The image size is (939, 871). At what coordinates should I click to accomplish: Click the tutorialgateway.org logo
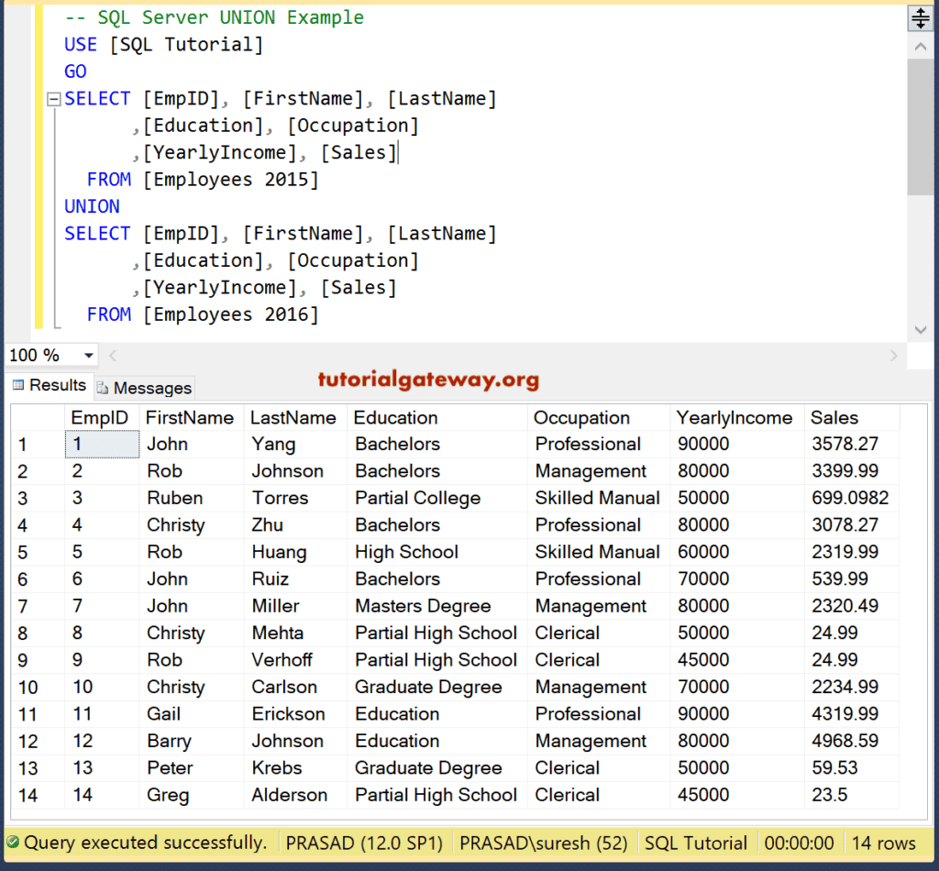pos(429,380)
